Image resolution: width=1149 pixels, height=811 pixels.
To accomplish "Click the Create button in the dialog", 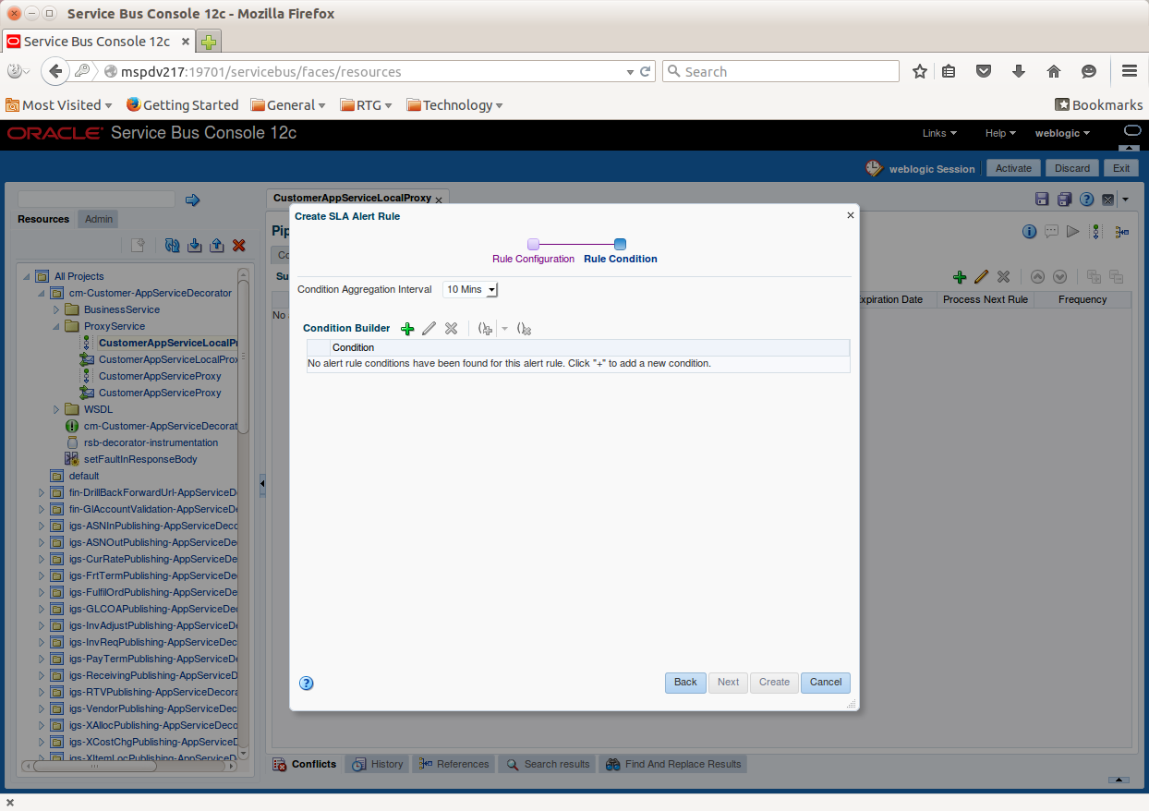I will (774, 683).
